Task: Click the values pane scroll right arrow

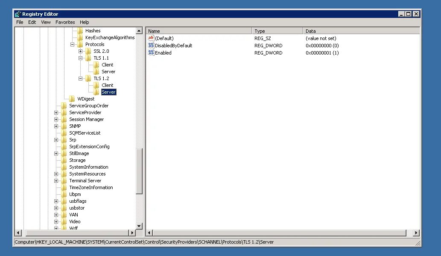Action: coord(416,233)
